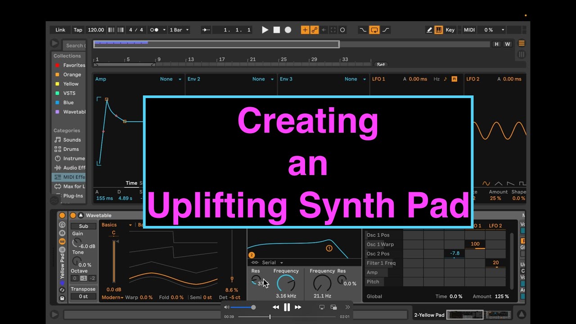This screenshot has width=576, height=324.
Task: Select Drums category in browser
Action: [x=69, y=149]
